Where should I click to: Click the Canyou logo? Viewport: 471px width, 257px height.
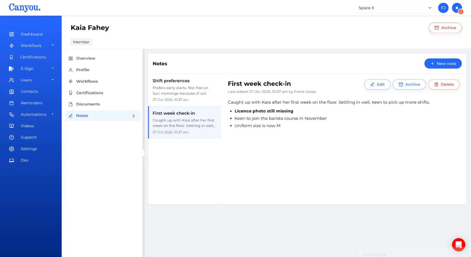pos(24,7)
